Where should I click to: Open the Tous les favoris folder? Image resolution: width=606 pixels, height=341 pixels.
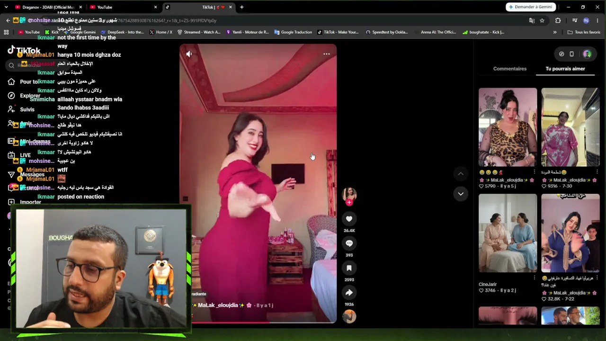pyautogui.click(x=584, y=32)
